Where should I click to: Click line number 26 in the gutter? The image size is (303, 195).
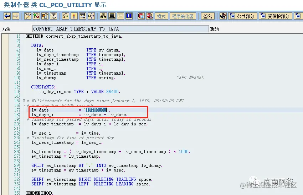pos(16,152)
